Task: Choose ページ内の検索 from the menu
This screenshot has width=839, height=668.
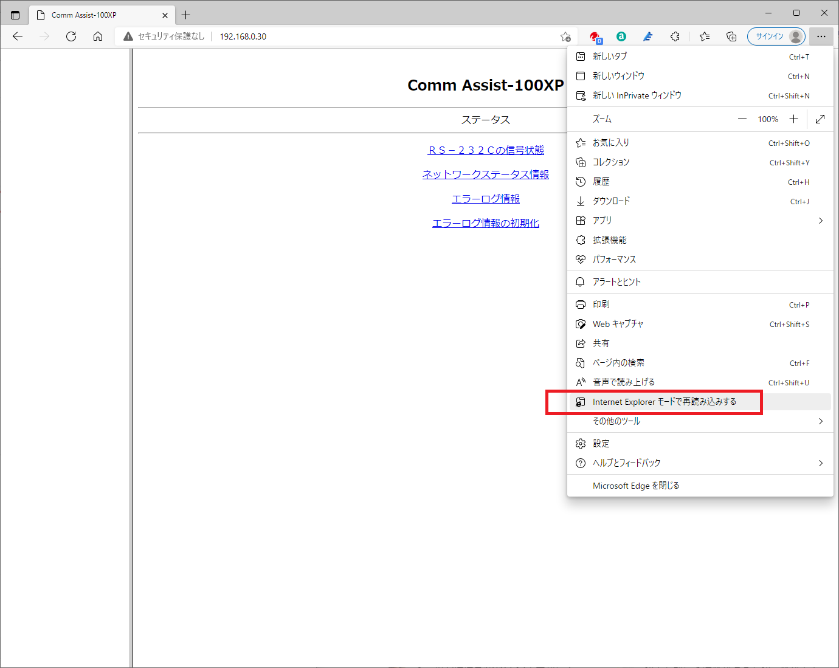Action: 700,363
